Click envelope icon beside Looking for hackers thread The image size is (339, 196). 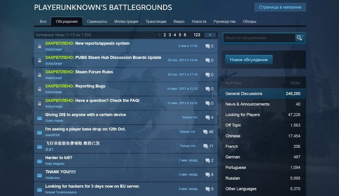click(x=40, y=190)
